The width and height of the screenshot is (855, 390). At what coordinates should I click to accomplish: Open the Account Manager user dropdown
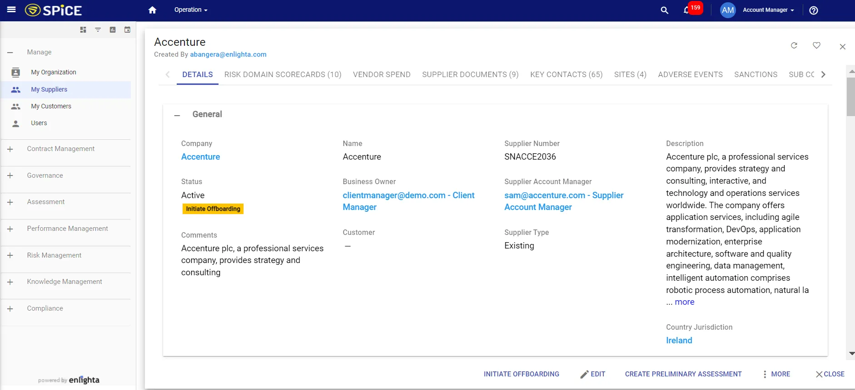[x=768, y=10]
